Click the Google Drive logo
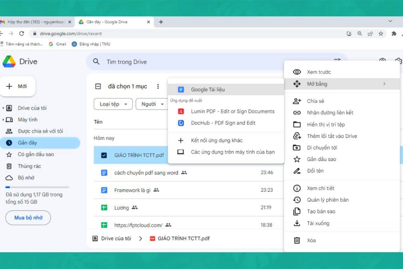Image resolution: width=403 pixels, height=269 pixels. (x=9, y=62)
